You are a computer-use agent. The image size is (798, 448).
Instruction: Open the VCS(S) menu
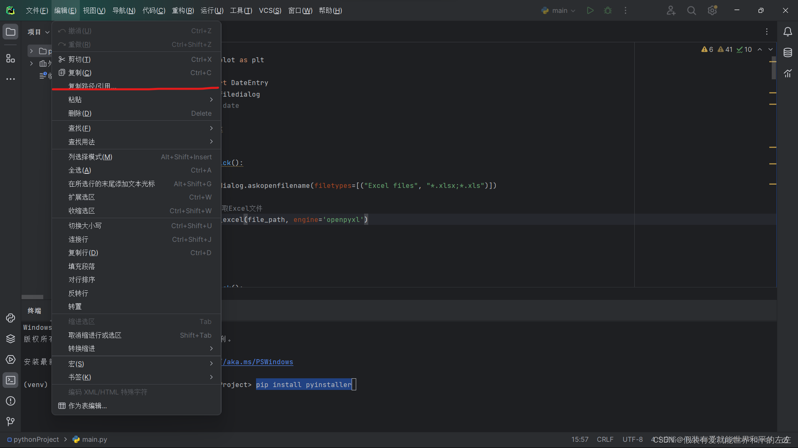[x=270, y=10]
